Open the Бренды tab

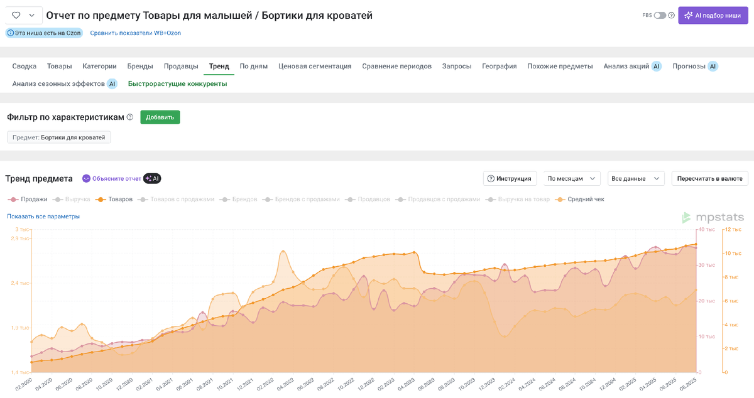[140, 66]
